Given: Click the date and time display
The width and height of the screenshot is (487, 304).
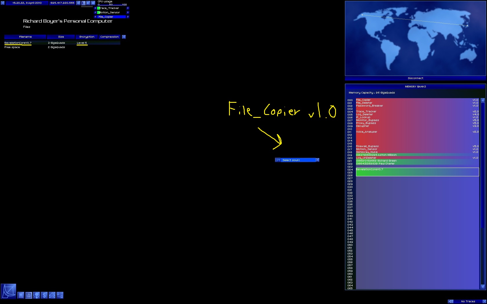Looking at the screenshot, I should tap(27, 3).
